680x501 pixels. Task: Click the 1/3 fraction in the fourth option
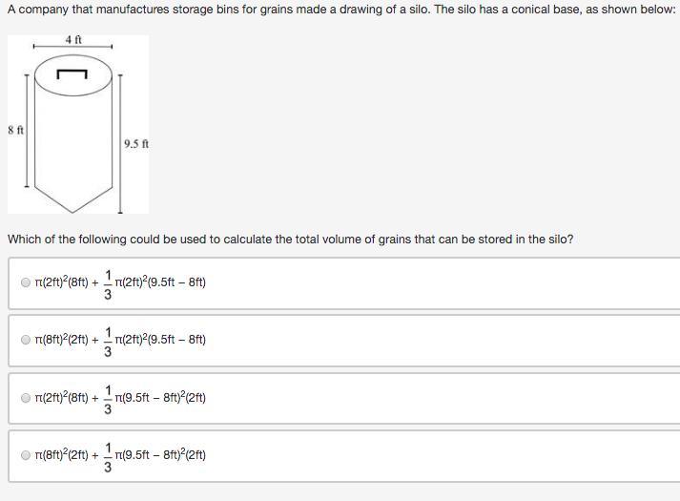[x=108, y=457]
